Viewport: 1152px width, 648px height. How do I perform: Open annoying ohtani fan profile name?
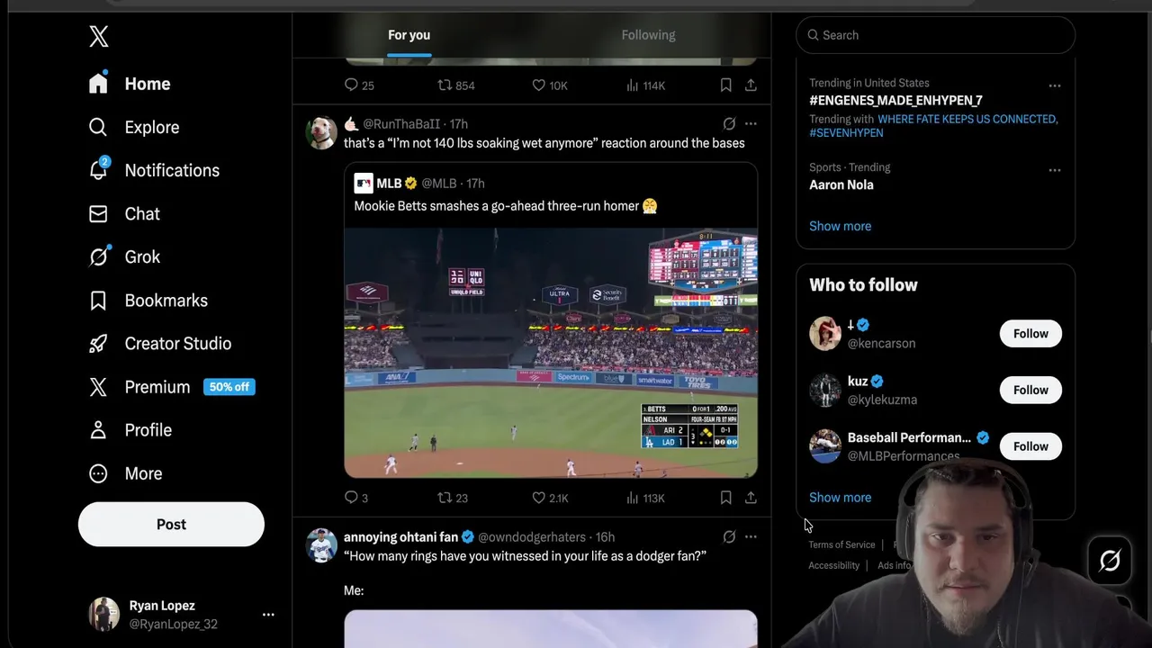pyautogui.click(x=400, y=537)
